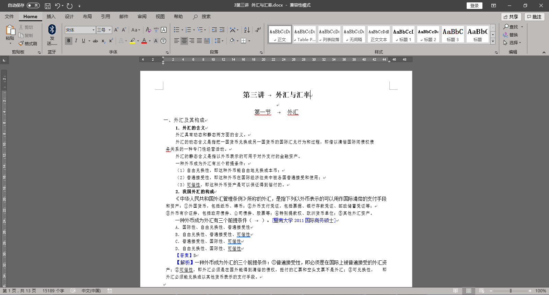
Task: Switch to Read Mode view
Action: [455, 291]
